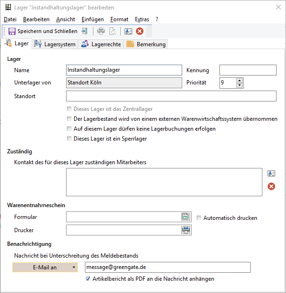The width and height of the screenshot is (286, 293).
Task: Click the printer icon in the toolbar
Action: (x=101, y=31)
